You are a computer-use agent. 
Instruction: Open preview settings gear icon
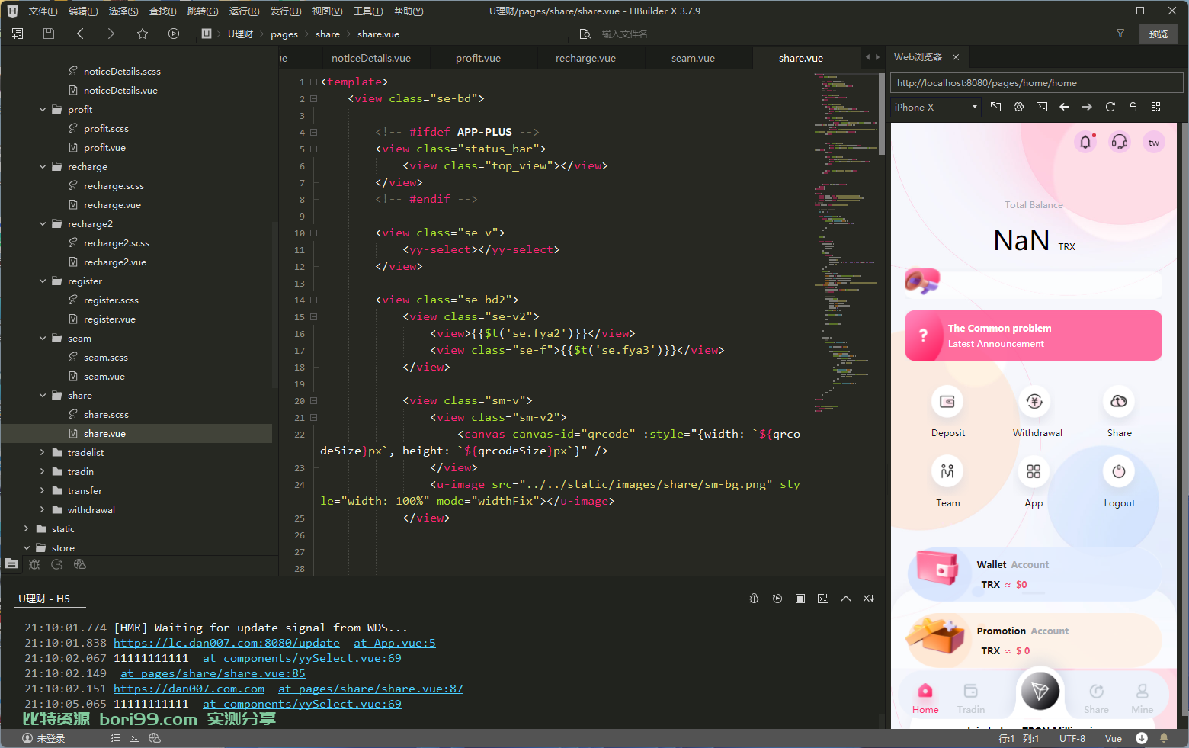click(1019, 107)
